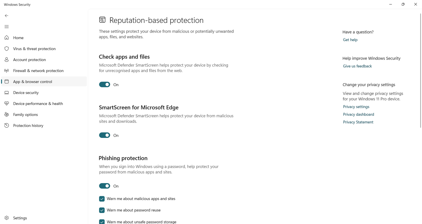Click the Get help link
422x224 pixels.
(350, 40)
